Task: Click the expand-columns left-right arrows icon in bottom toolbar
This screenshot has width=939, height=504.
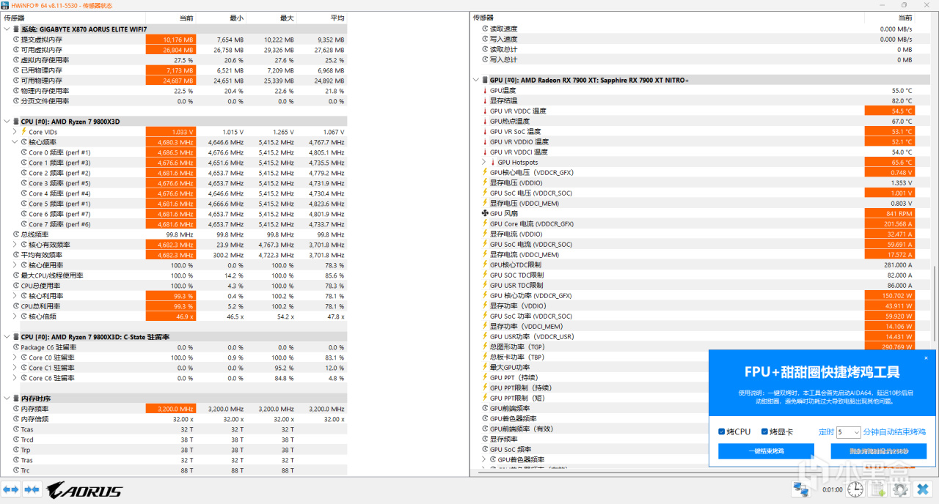Action: (x=11, y=490)
